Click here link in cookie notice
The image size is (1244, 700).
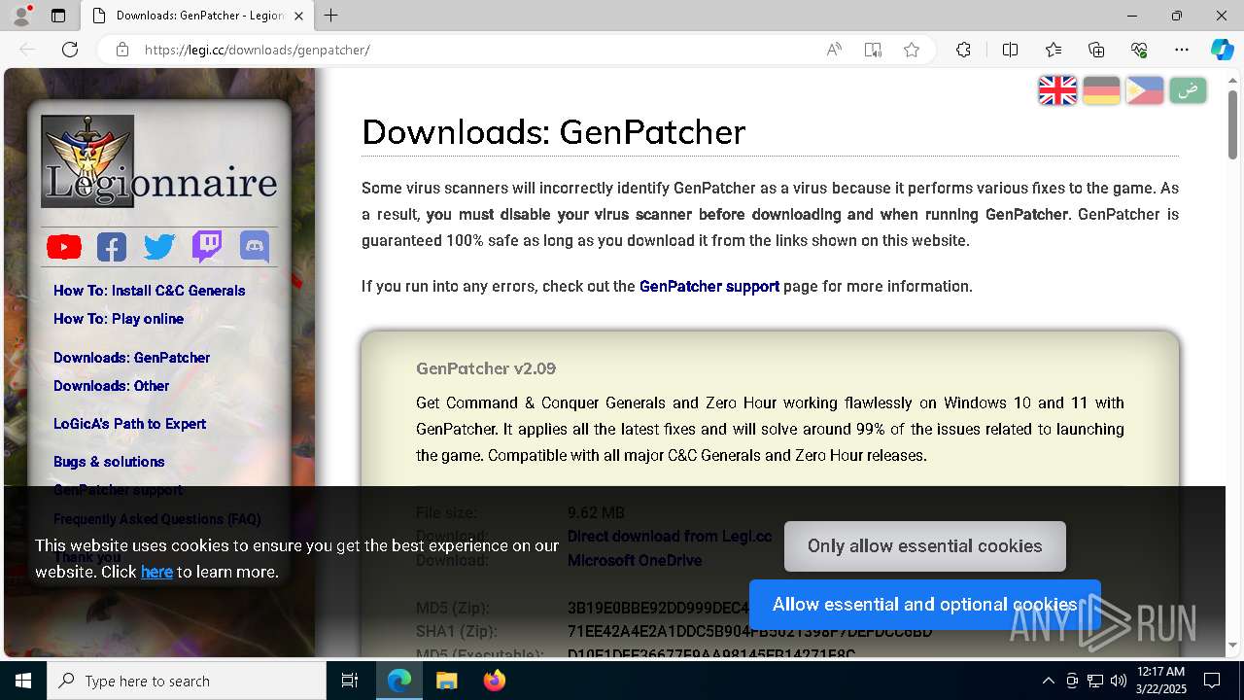[156, 572]
